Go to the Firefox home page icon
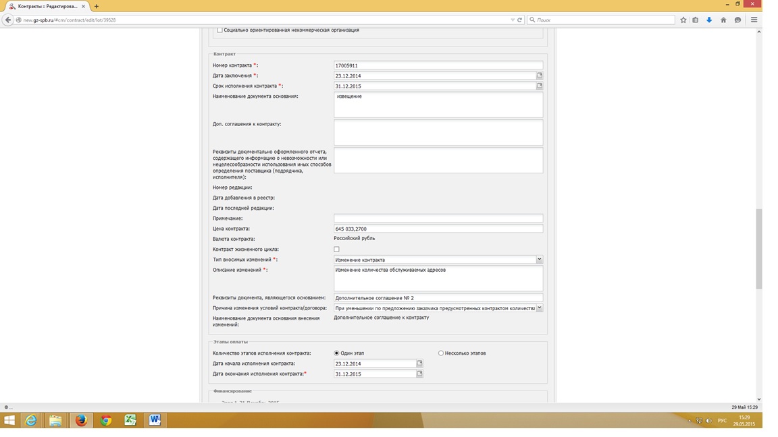 tap(723, 20)
